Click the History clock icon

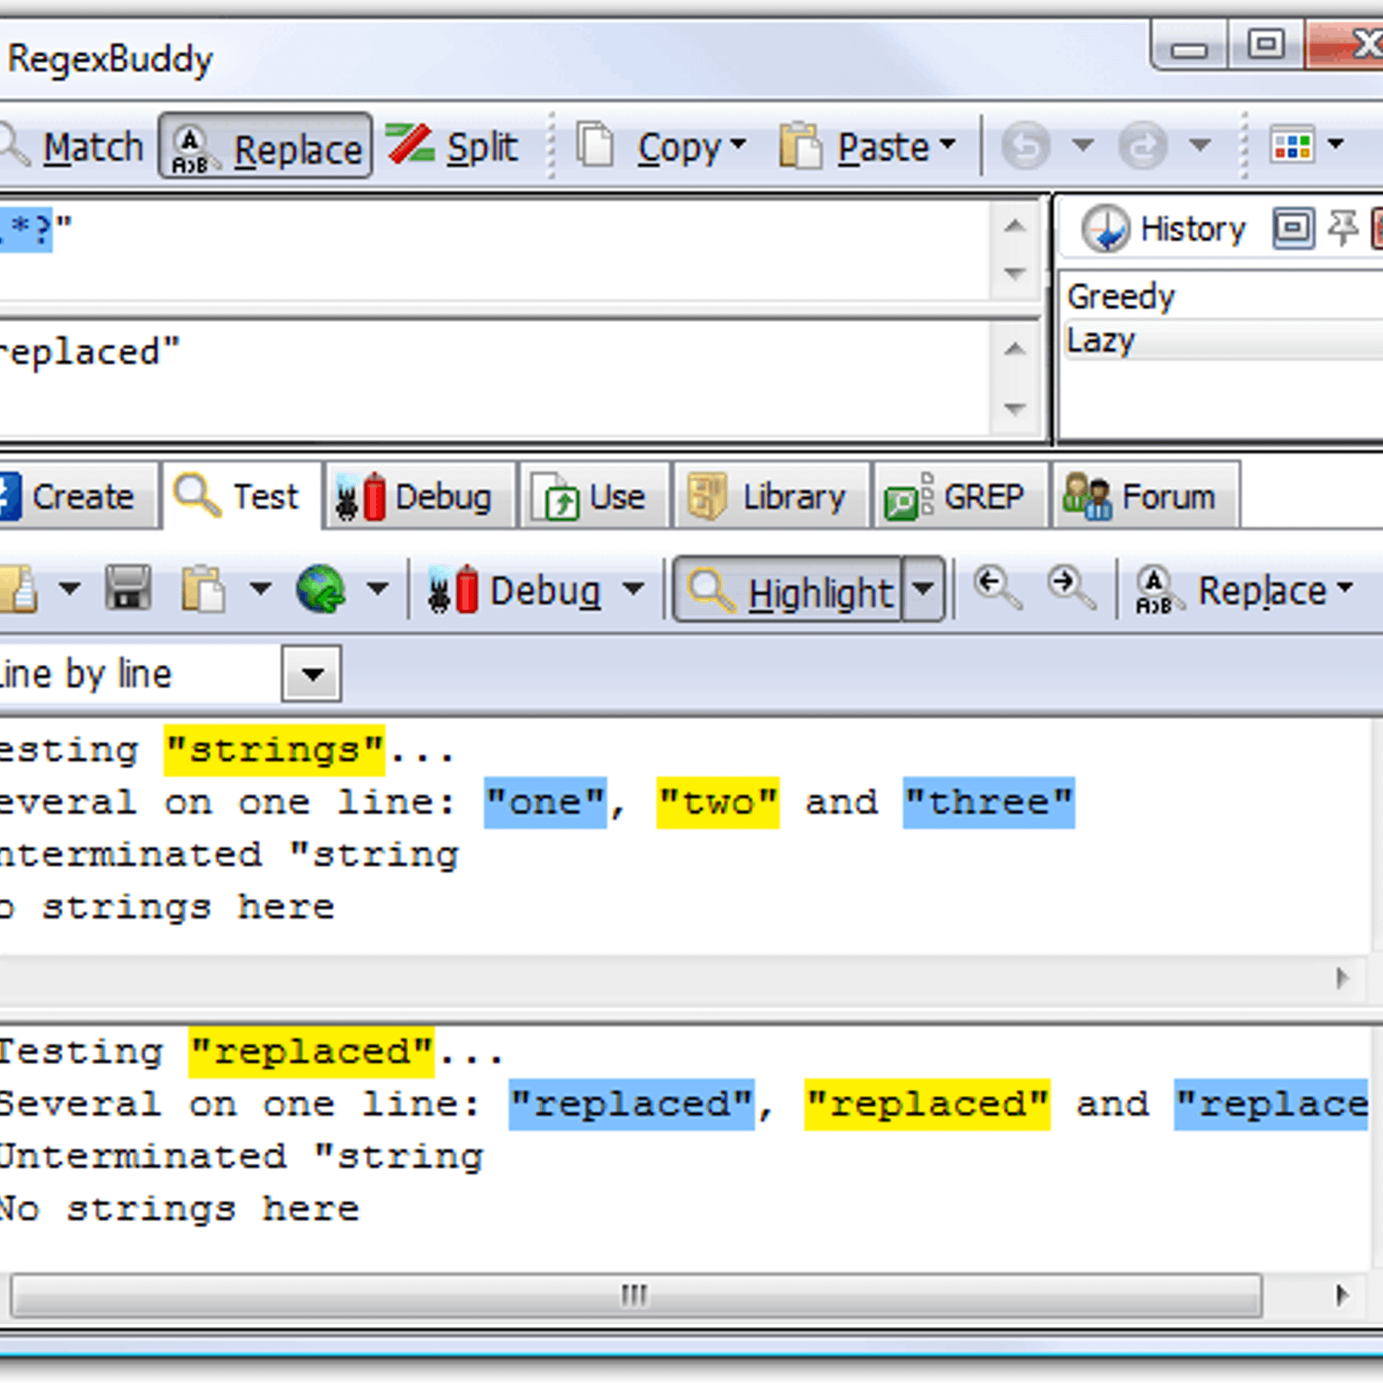pyautogui.click(x=1106, y=229)
